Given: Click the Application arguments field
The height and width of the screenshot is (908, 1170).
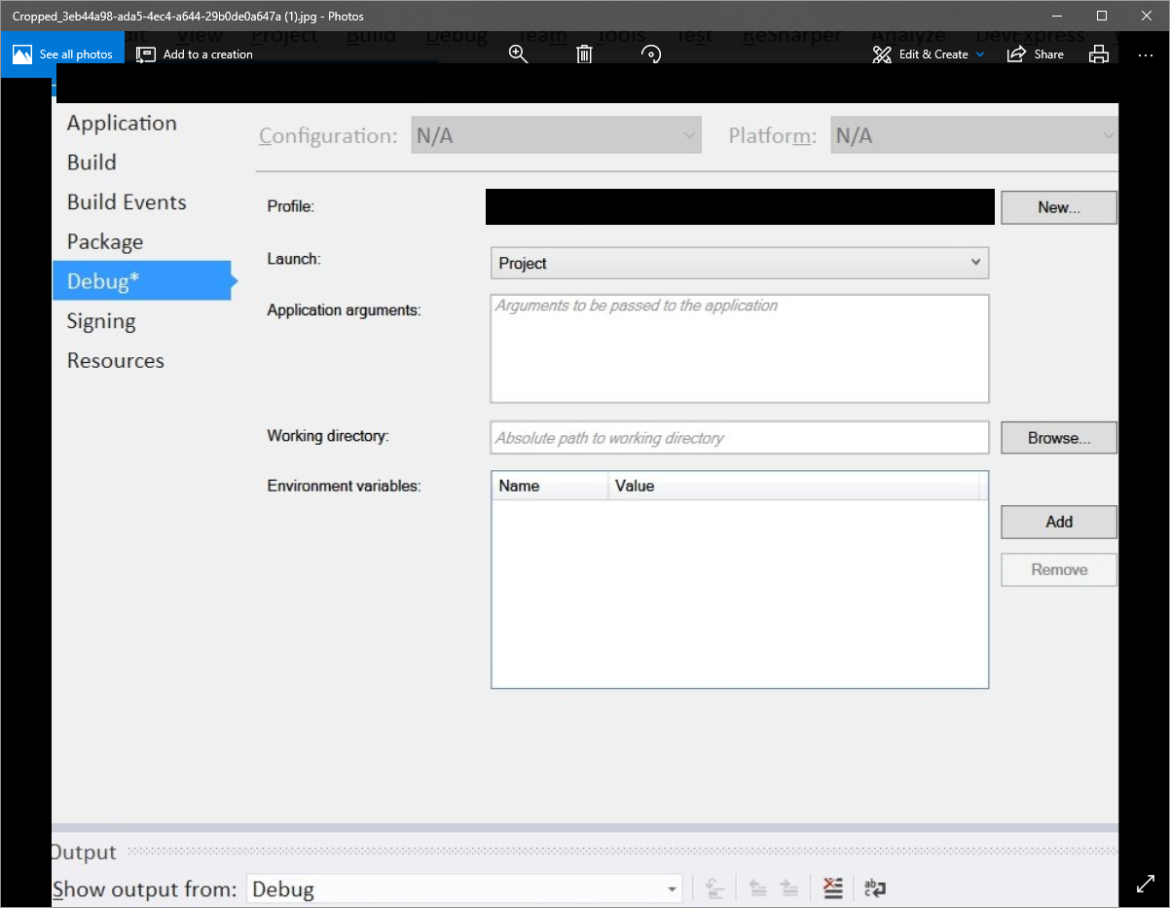Looking at the screenshot, I should click(x=740, y=347).
